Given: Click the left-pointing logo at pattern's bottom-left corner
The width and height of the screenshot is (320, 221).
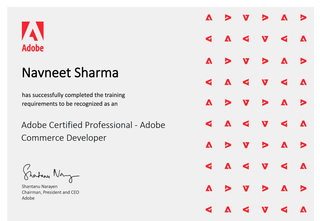Looking at the screenshot, I should pyautogui.click(x=209, y=209).
